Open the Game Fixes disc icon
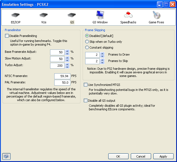Image resolution: width=177 pixels, height=162 pixels. (157, 15)
